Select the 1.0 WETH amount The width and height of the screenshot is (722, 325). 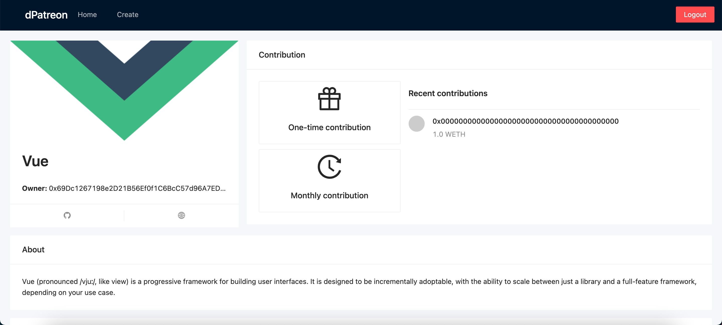pyautogui.click(x=449, y=134)
